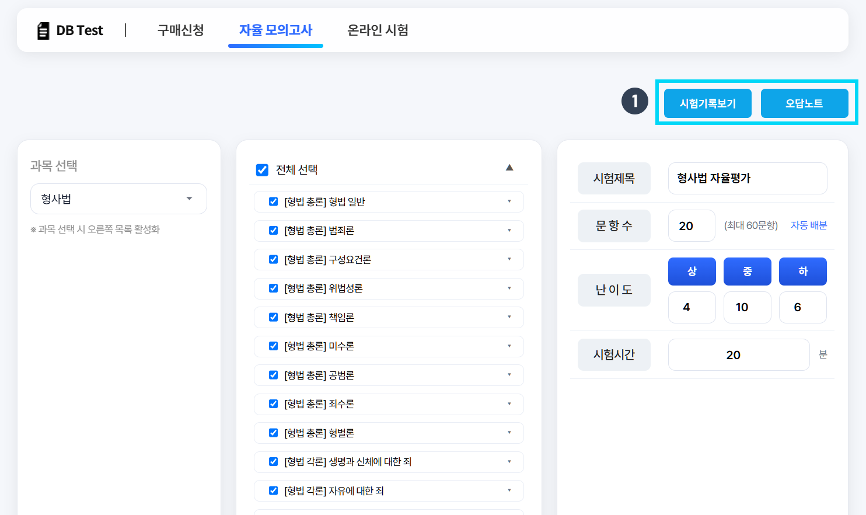866x515 pixels.
Task: Toggle the [형법 총론] 범죄론 checkbox
Action: click(x=273, y=230)
